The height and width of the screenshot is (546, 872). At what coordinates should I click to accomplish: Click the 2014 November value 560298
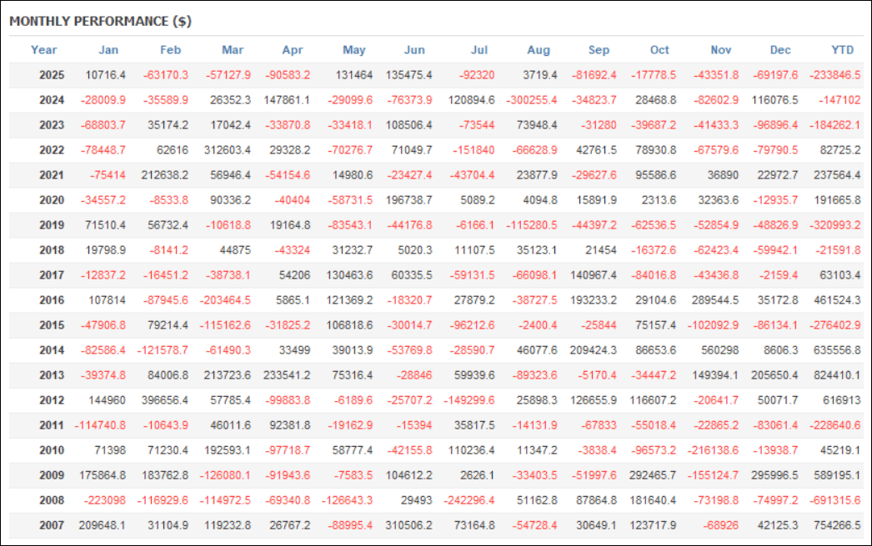click(x=719, y=350)
